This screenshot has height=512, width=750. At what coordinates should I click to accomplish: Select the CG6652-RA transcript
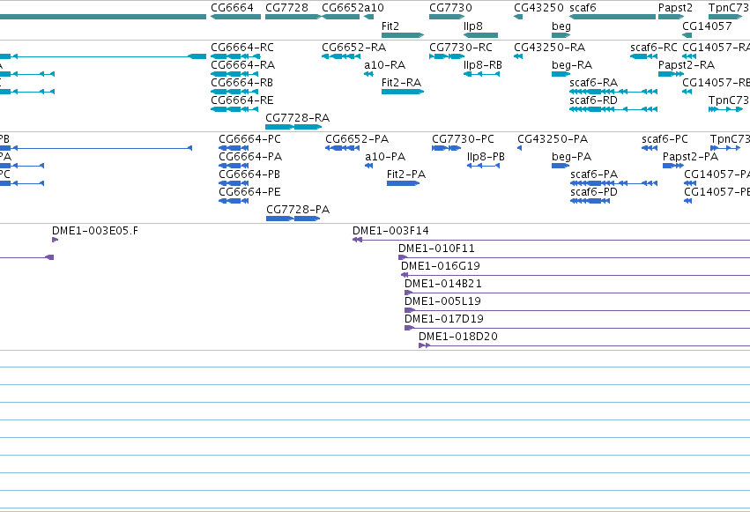[341, 56]
